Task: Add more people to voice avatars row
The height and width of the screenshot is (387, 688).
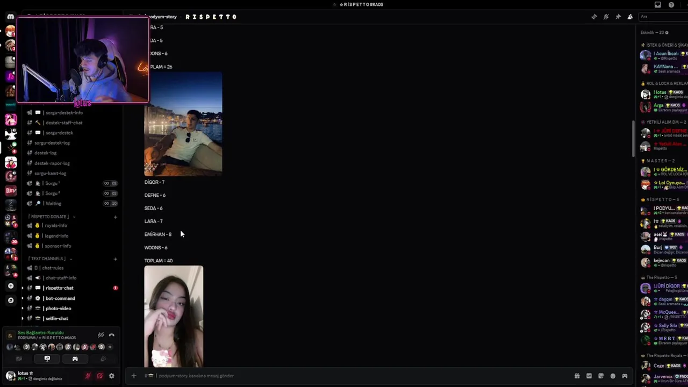Action: pos(110,347)
